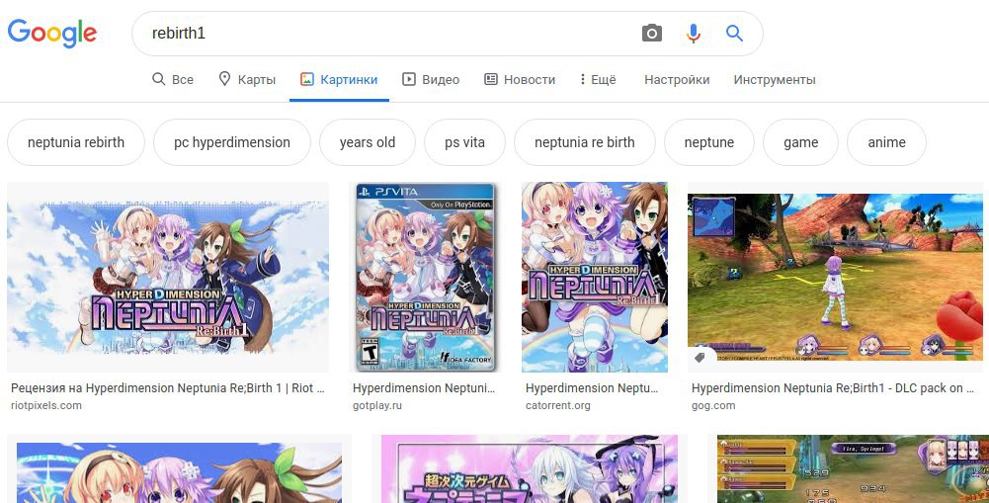Click the 'anime' suggestion chip
989x503 pixels.
(x=886, y=142)
